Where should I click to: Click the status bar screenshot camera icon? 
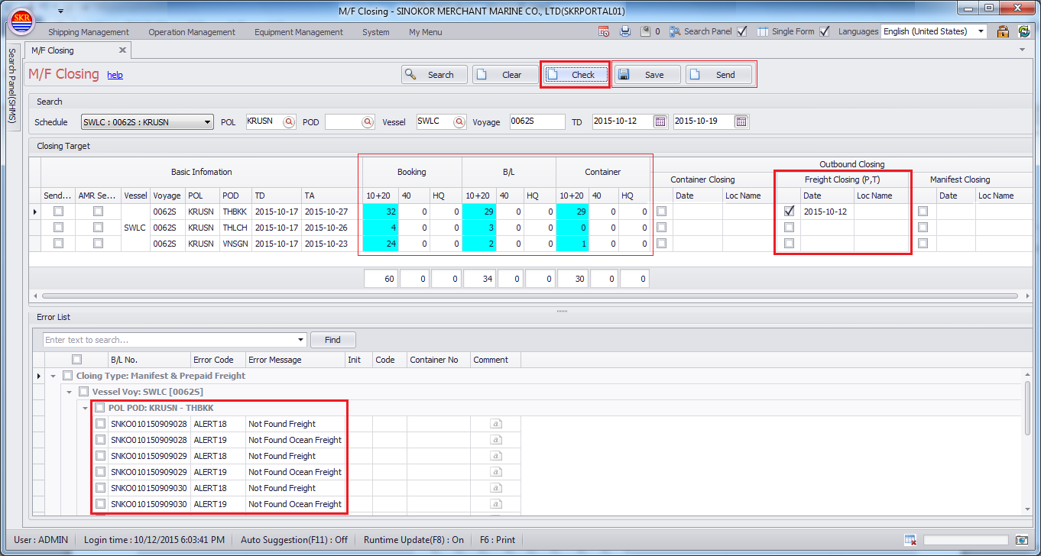pyautogui.click(x=1022, y=540)
